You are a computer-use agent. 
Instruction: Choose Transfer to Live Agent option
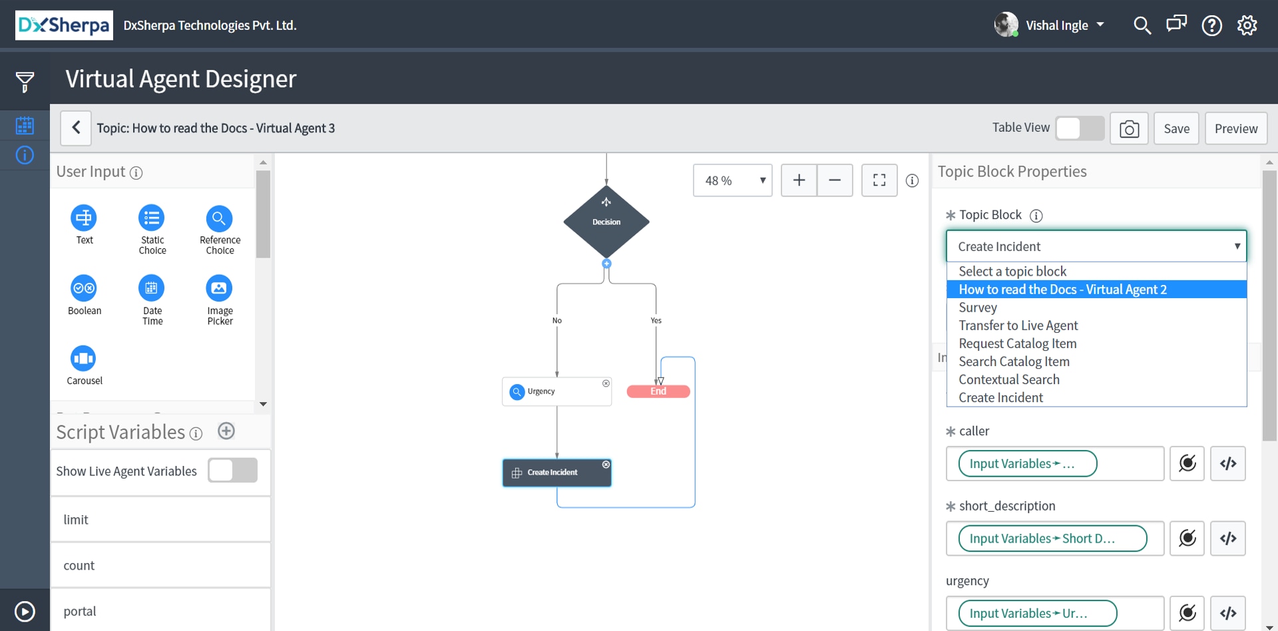(x=1096, y=325)
